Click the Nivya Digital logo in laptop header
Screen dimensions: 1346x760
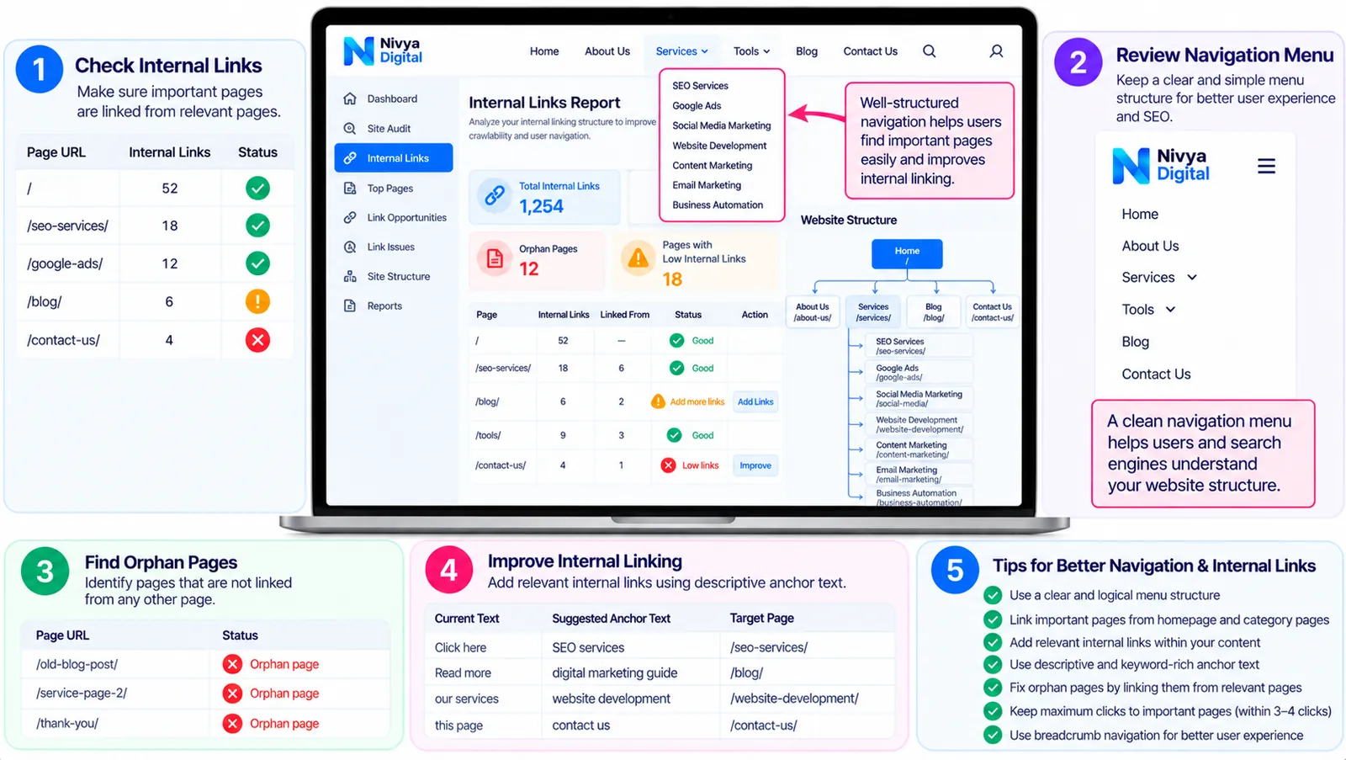(x=383, y=51)
